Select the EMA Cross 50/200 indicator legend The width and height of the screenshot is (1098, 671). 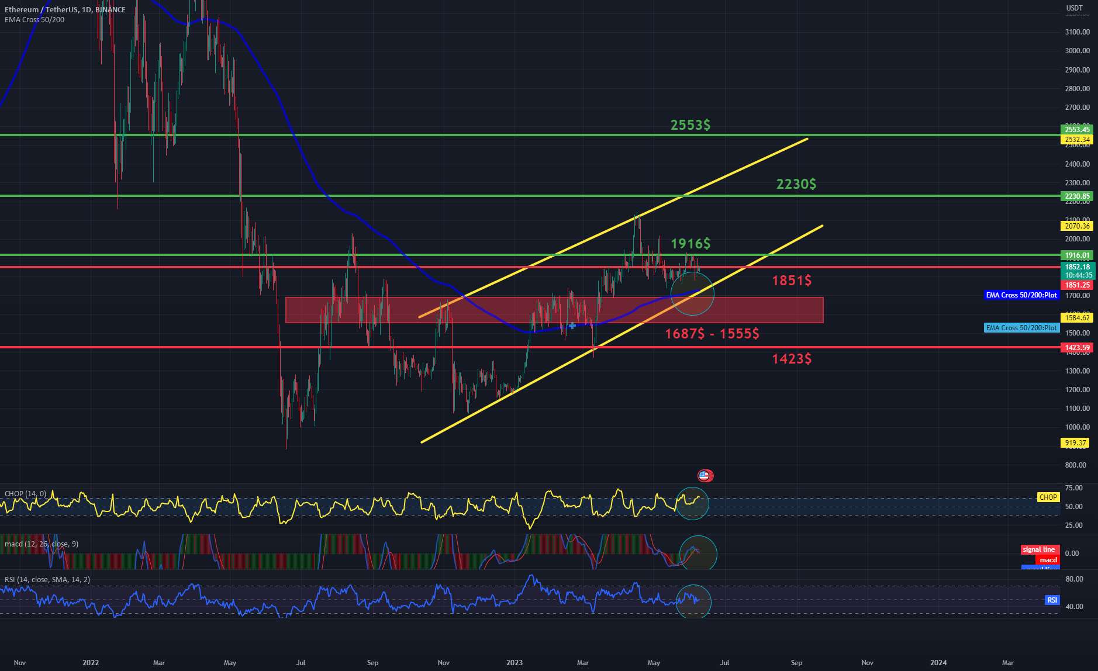34,20
